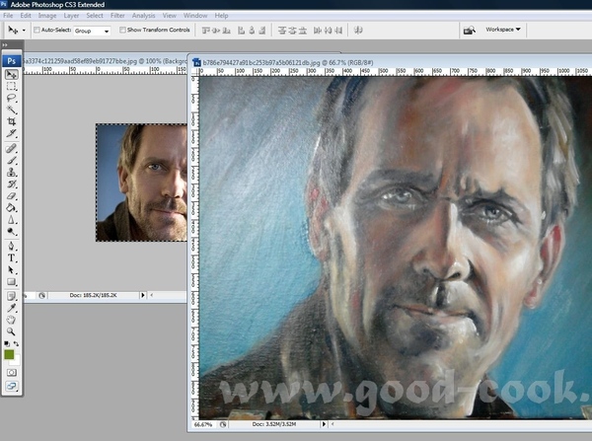This screenshot has width=592, height=441.
Task: Click green foreground color swatch
Action: (9, 354)
